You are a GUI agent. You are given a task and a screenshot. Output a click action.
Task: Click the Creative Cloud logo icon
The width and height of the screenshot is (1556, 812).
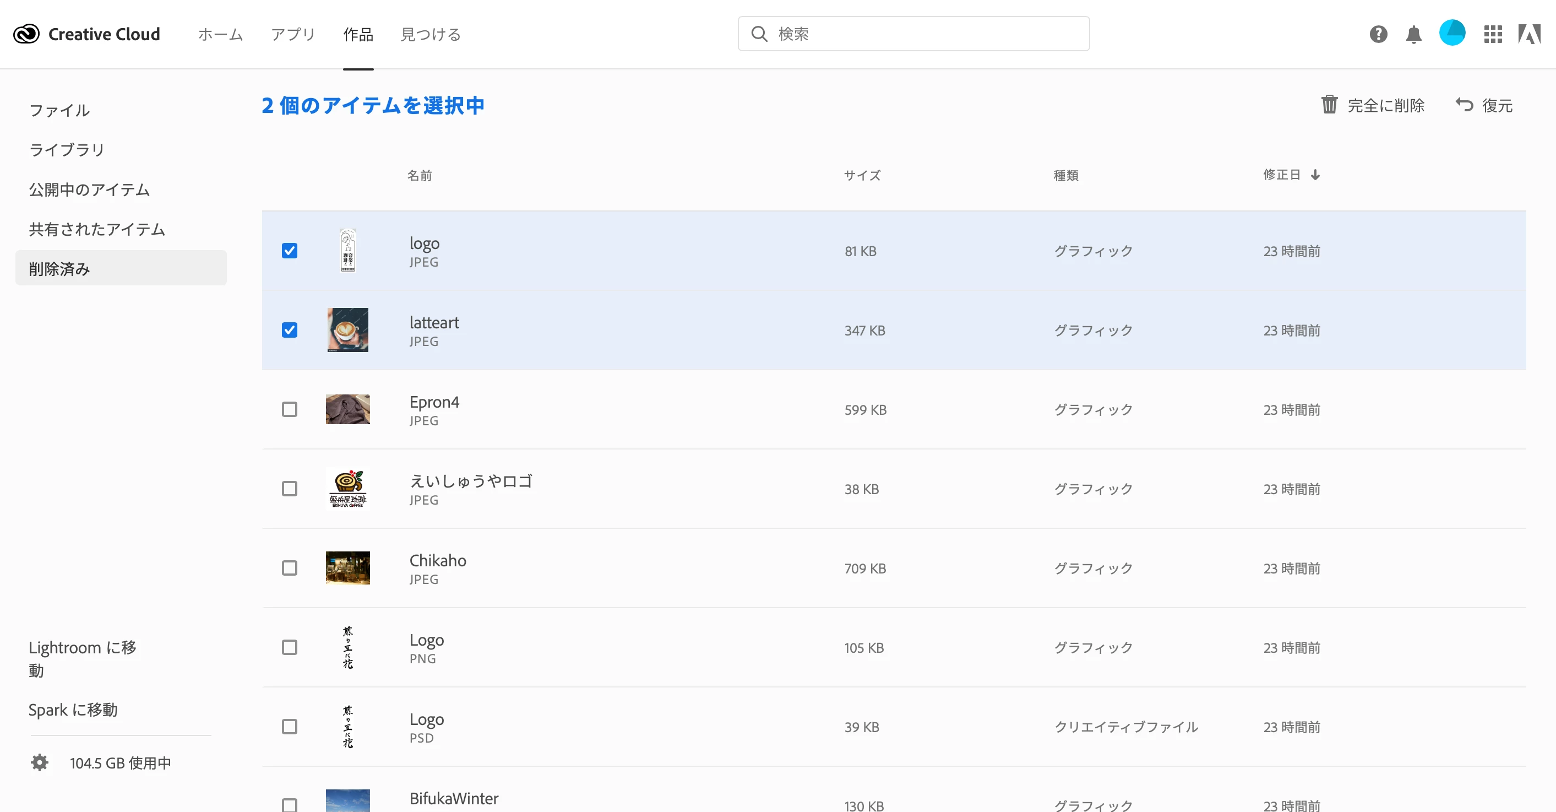tap(26, 34)
